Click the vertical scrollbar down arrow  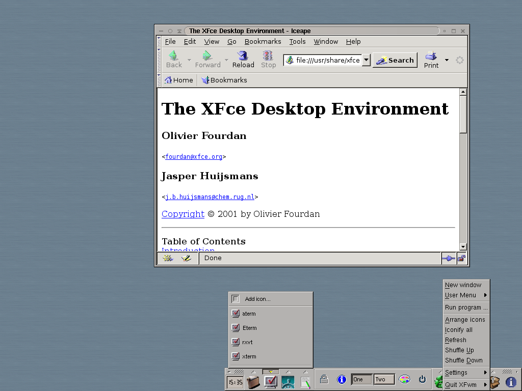(463, 247)
